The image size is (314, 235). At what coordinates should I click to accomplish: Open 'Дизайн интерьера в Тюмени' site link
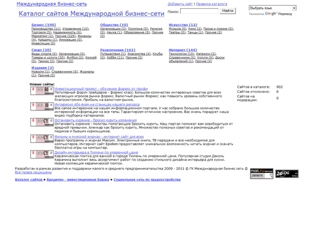tap(96, 152)
